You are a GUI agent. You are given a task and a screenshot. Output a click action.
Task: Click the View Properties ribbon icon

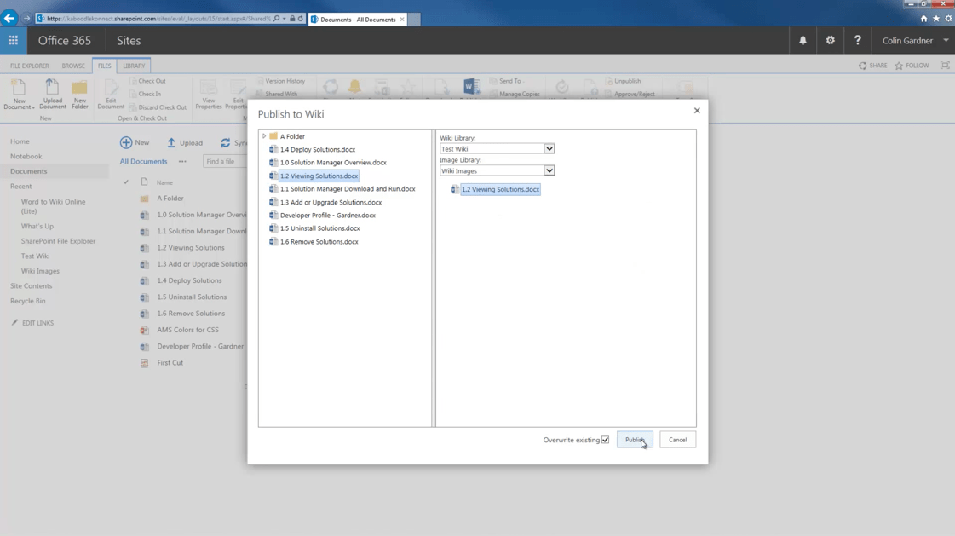pyautogui.click(x=209, y=95)
